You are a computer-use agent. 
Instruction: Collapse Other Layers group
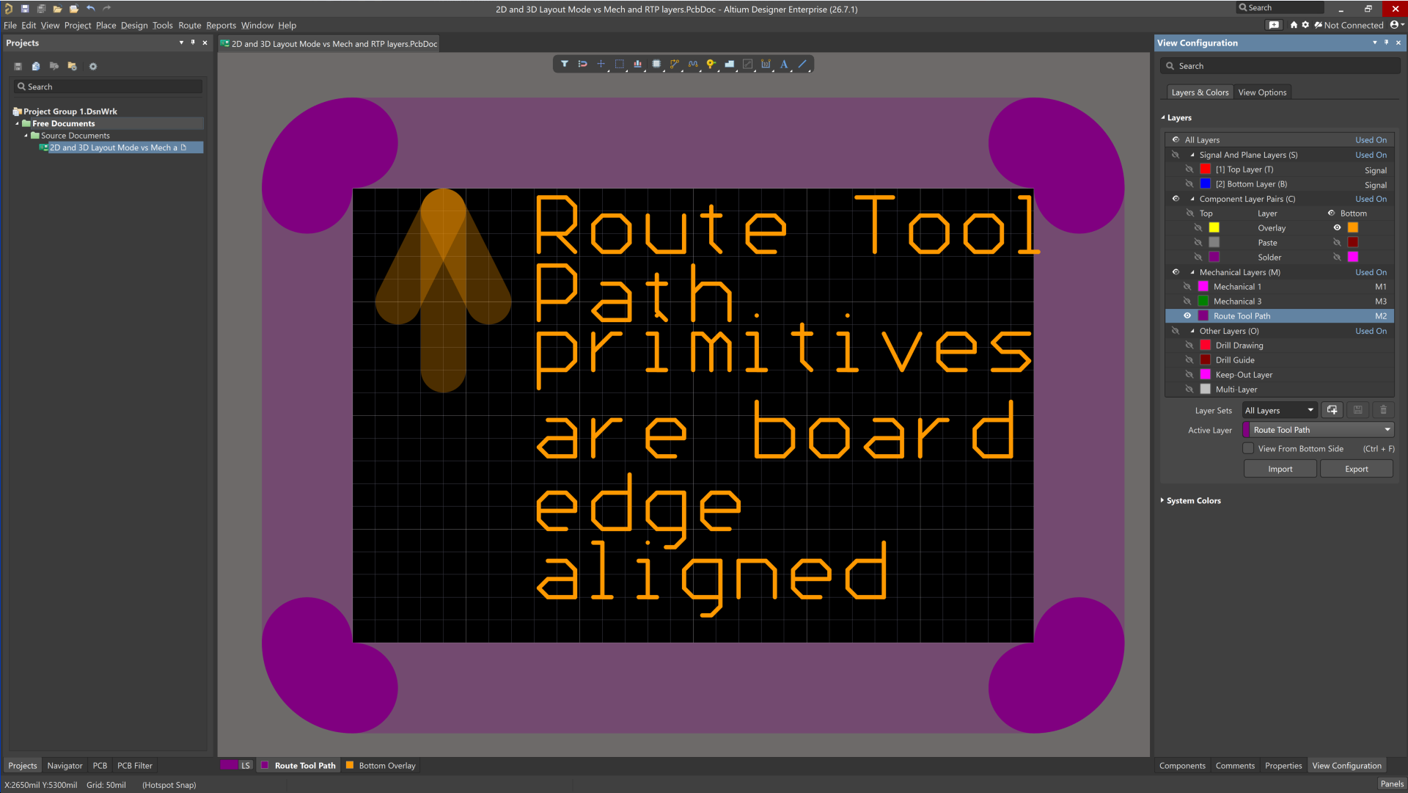1192,331
